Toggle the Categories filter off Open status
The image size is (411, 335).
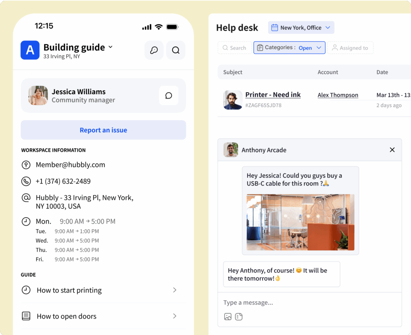click(x=305, y=48)
